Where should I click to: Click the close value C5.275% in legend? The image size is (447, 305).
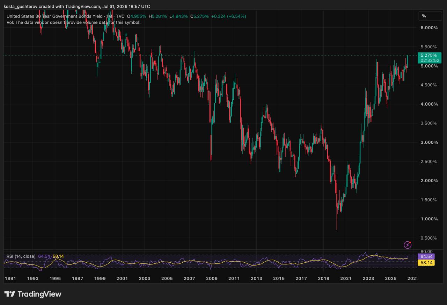pyautogui.click(x=199, y=16)
